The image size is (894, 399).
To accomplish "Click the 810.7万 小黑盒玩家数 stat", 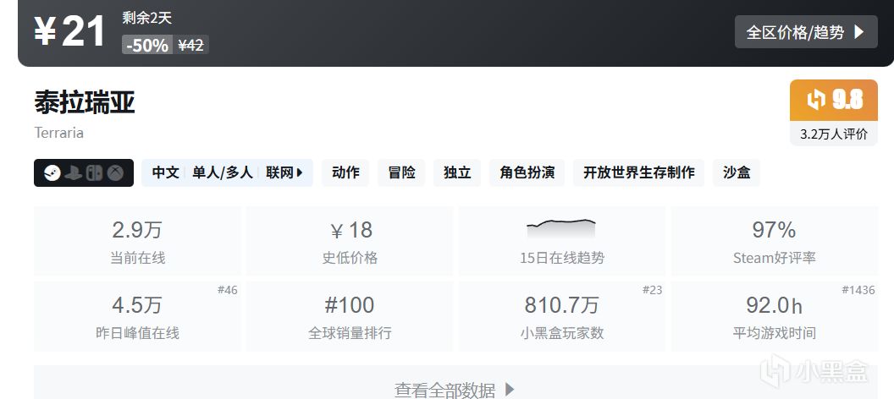I will pyautogui.click(x=561, y=316).
